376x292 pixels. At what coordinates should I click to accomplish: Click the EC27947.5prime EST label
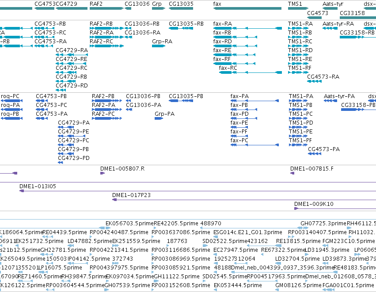coord(235,250)
